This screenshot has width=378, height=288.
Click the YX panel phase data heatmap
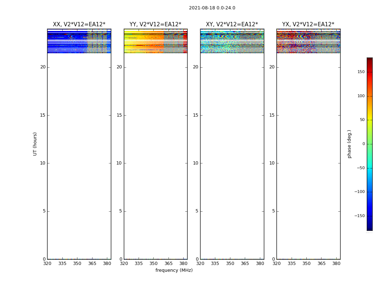[308, 41]
